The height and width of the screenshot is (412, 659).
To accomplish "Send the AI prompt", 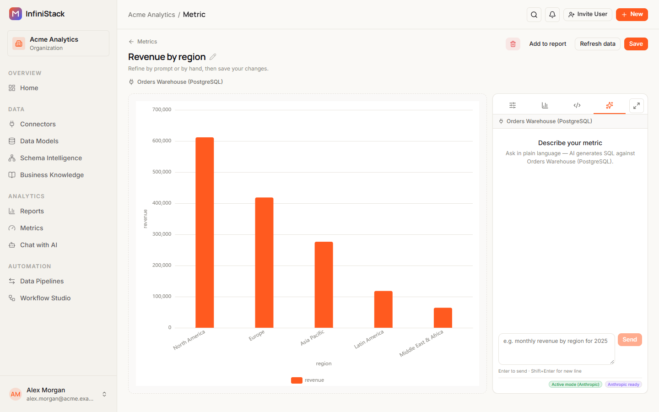I will (x=630, y=340).
